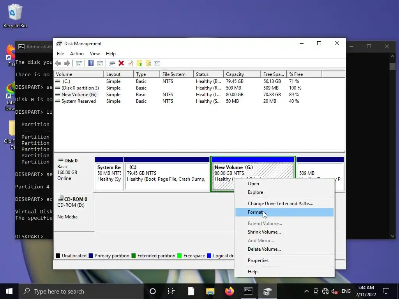Open Help via blue question mark icon

tap(91, 63)
